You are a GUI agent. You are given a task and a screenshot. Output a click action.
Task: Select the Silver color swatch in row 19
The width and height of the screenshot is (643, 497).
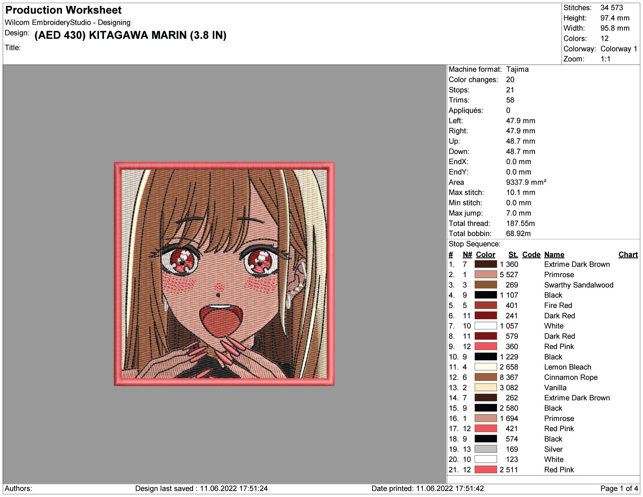486,449
